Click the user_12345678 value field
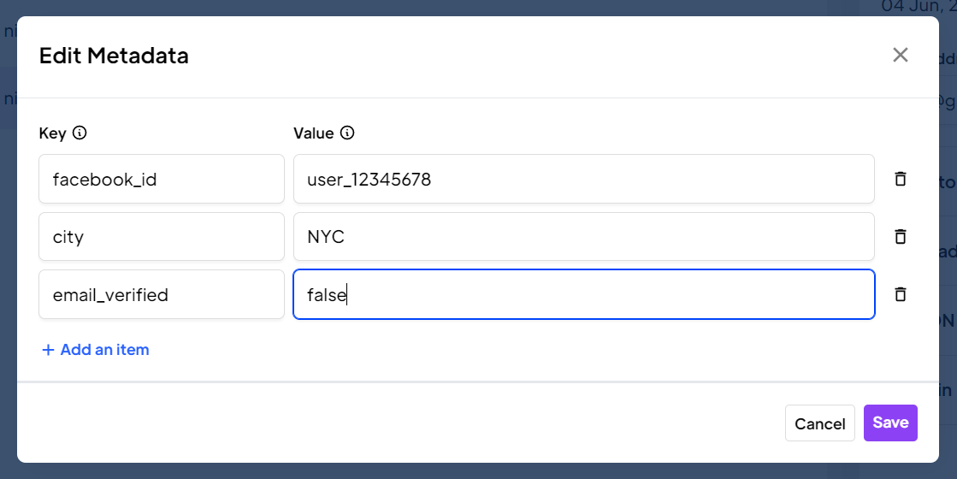 (x=583, y=179)
